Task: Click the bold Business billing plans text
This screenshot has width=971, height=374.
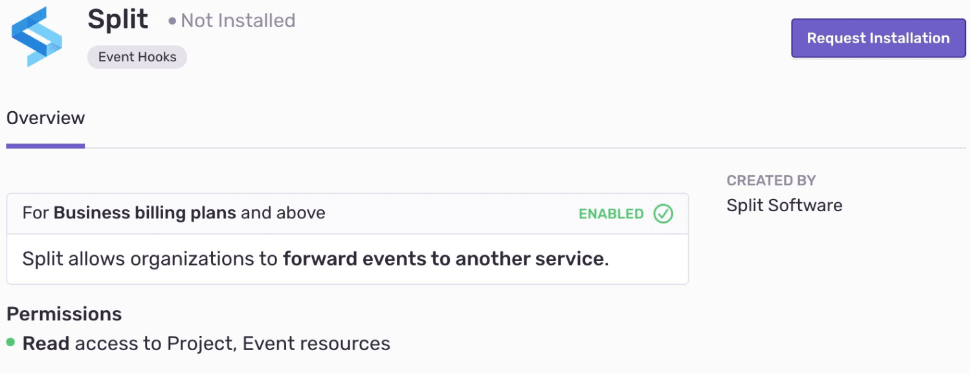Action: pyautogui.click(x=145, y=213)
